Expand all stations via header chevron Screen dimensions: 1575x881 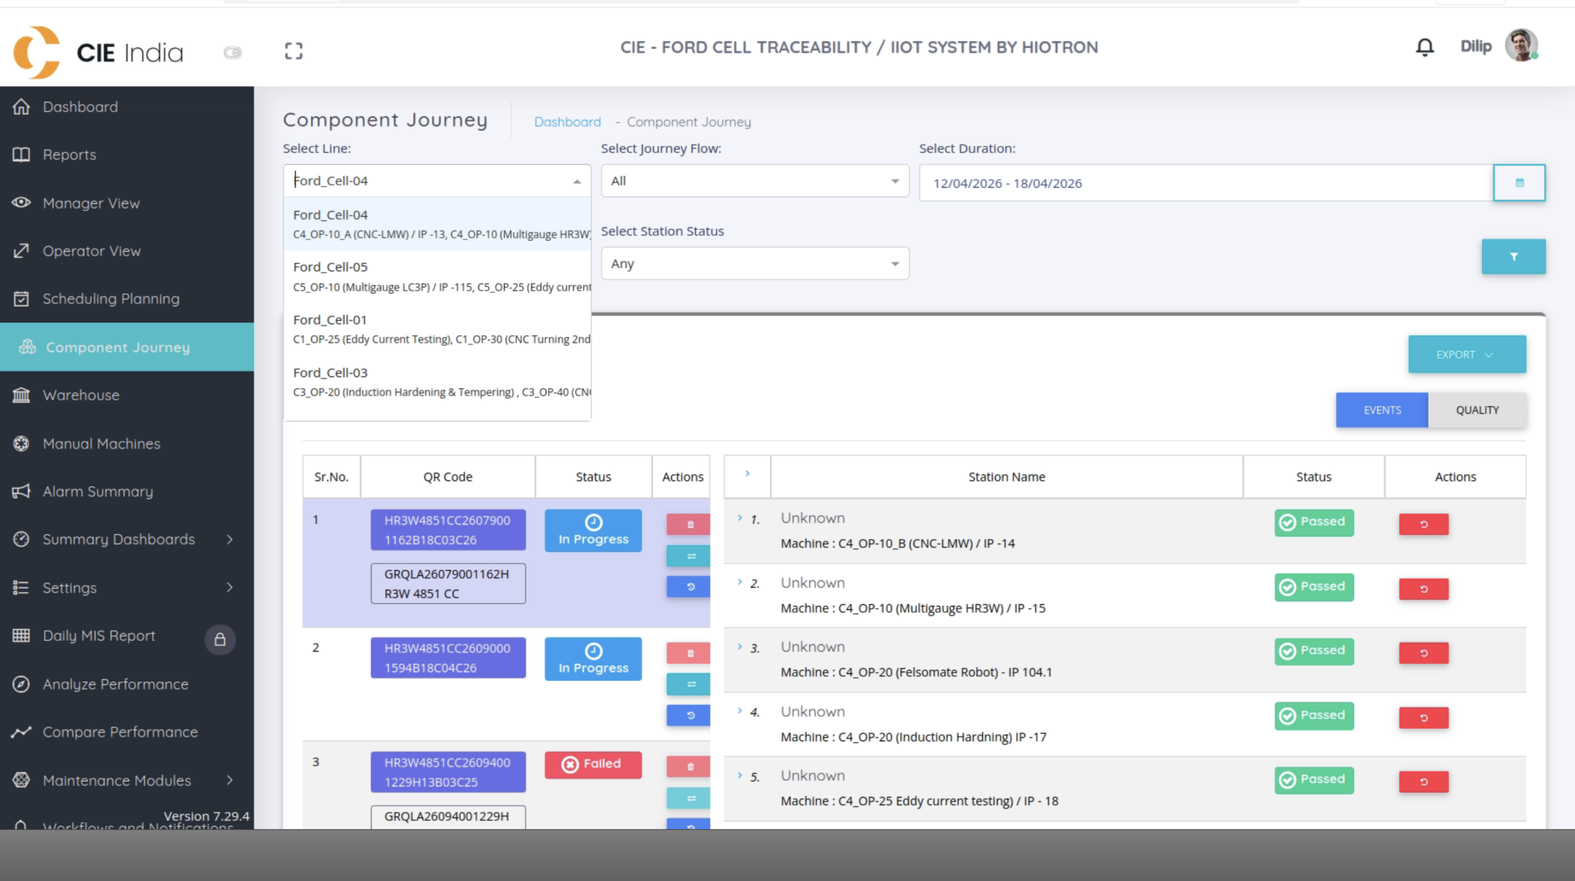[747, 473]
